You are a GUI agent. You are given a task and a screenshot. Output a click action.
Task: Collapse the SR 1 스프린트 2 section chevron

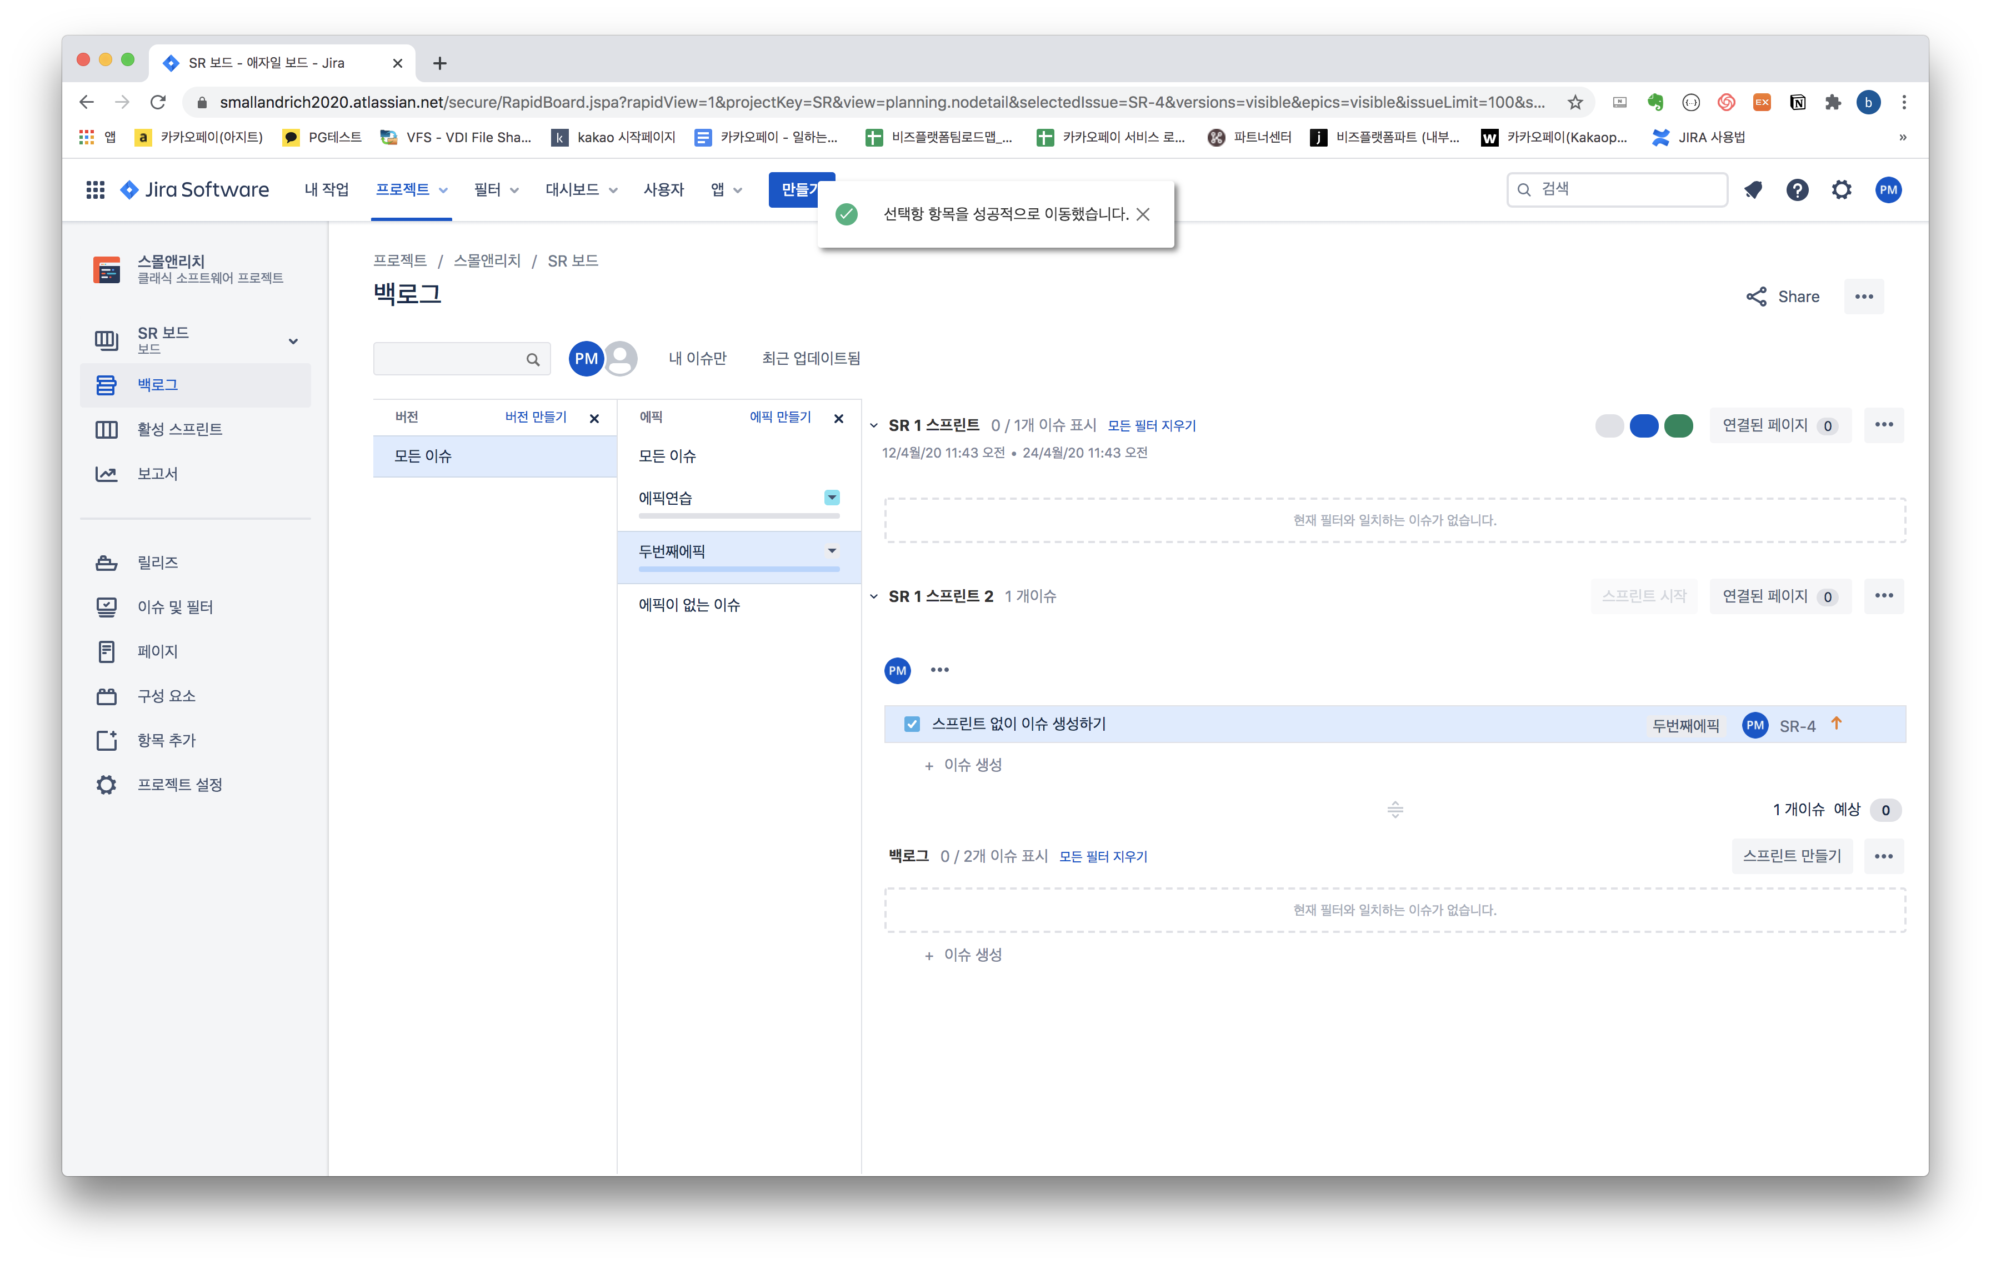(874, 596)
